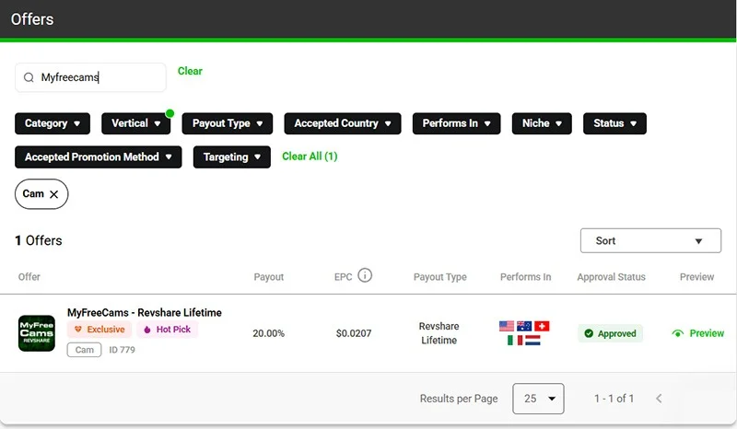Expand the Targeting filter dropdown
The image size is (737, 429).
(232, 157)
